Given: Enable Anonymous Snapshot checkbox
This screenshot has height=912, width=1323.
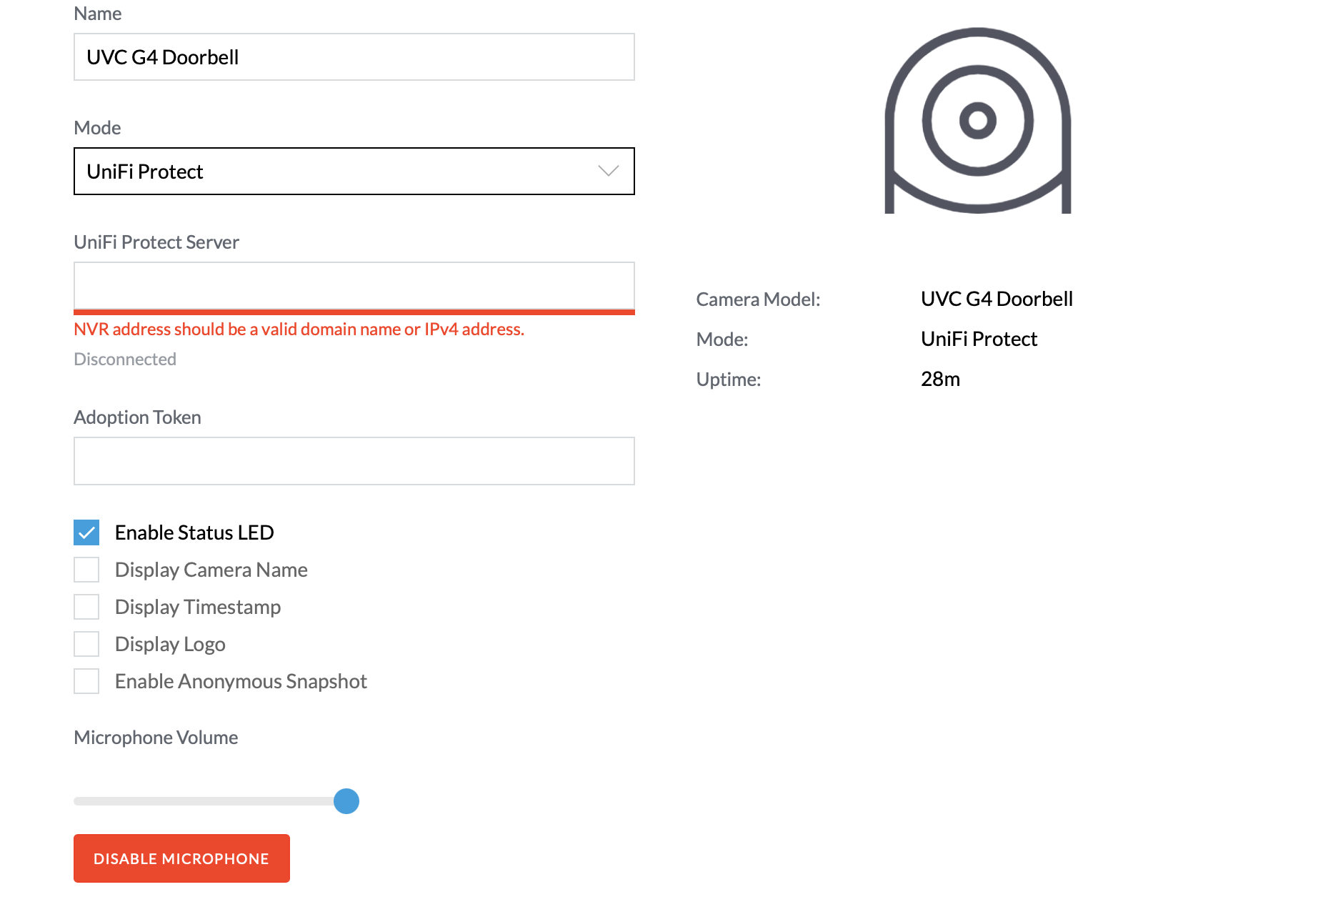Looking at the screenshot, I should (x=86, y=681).
